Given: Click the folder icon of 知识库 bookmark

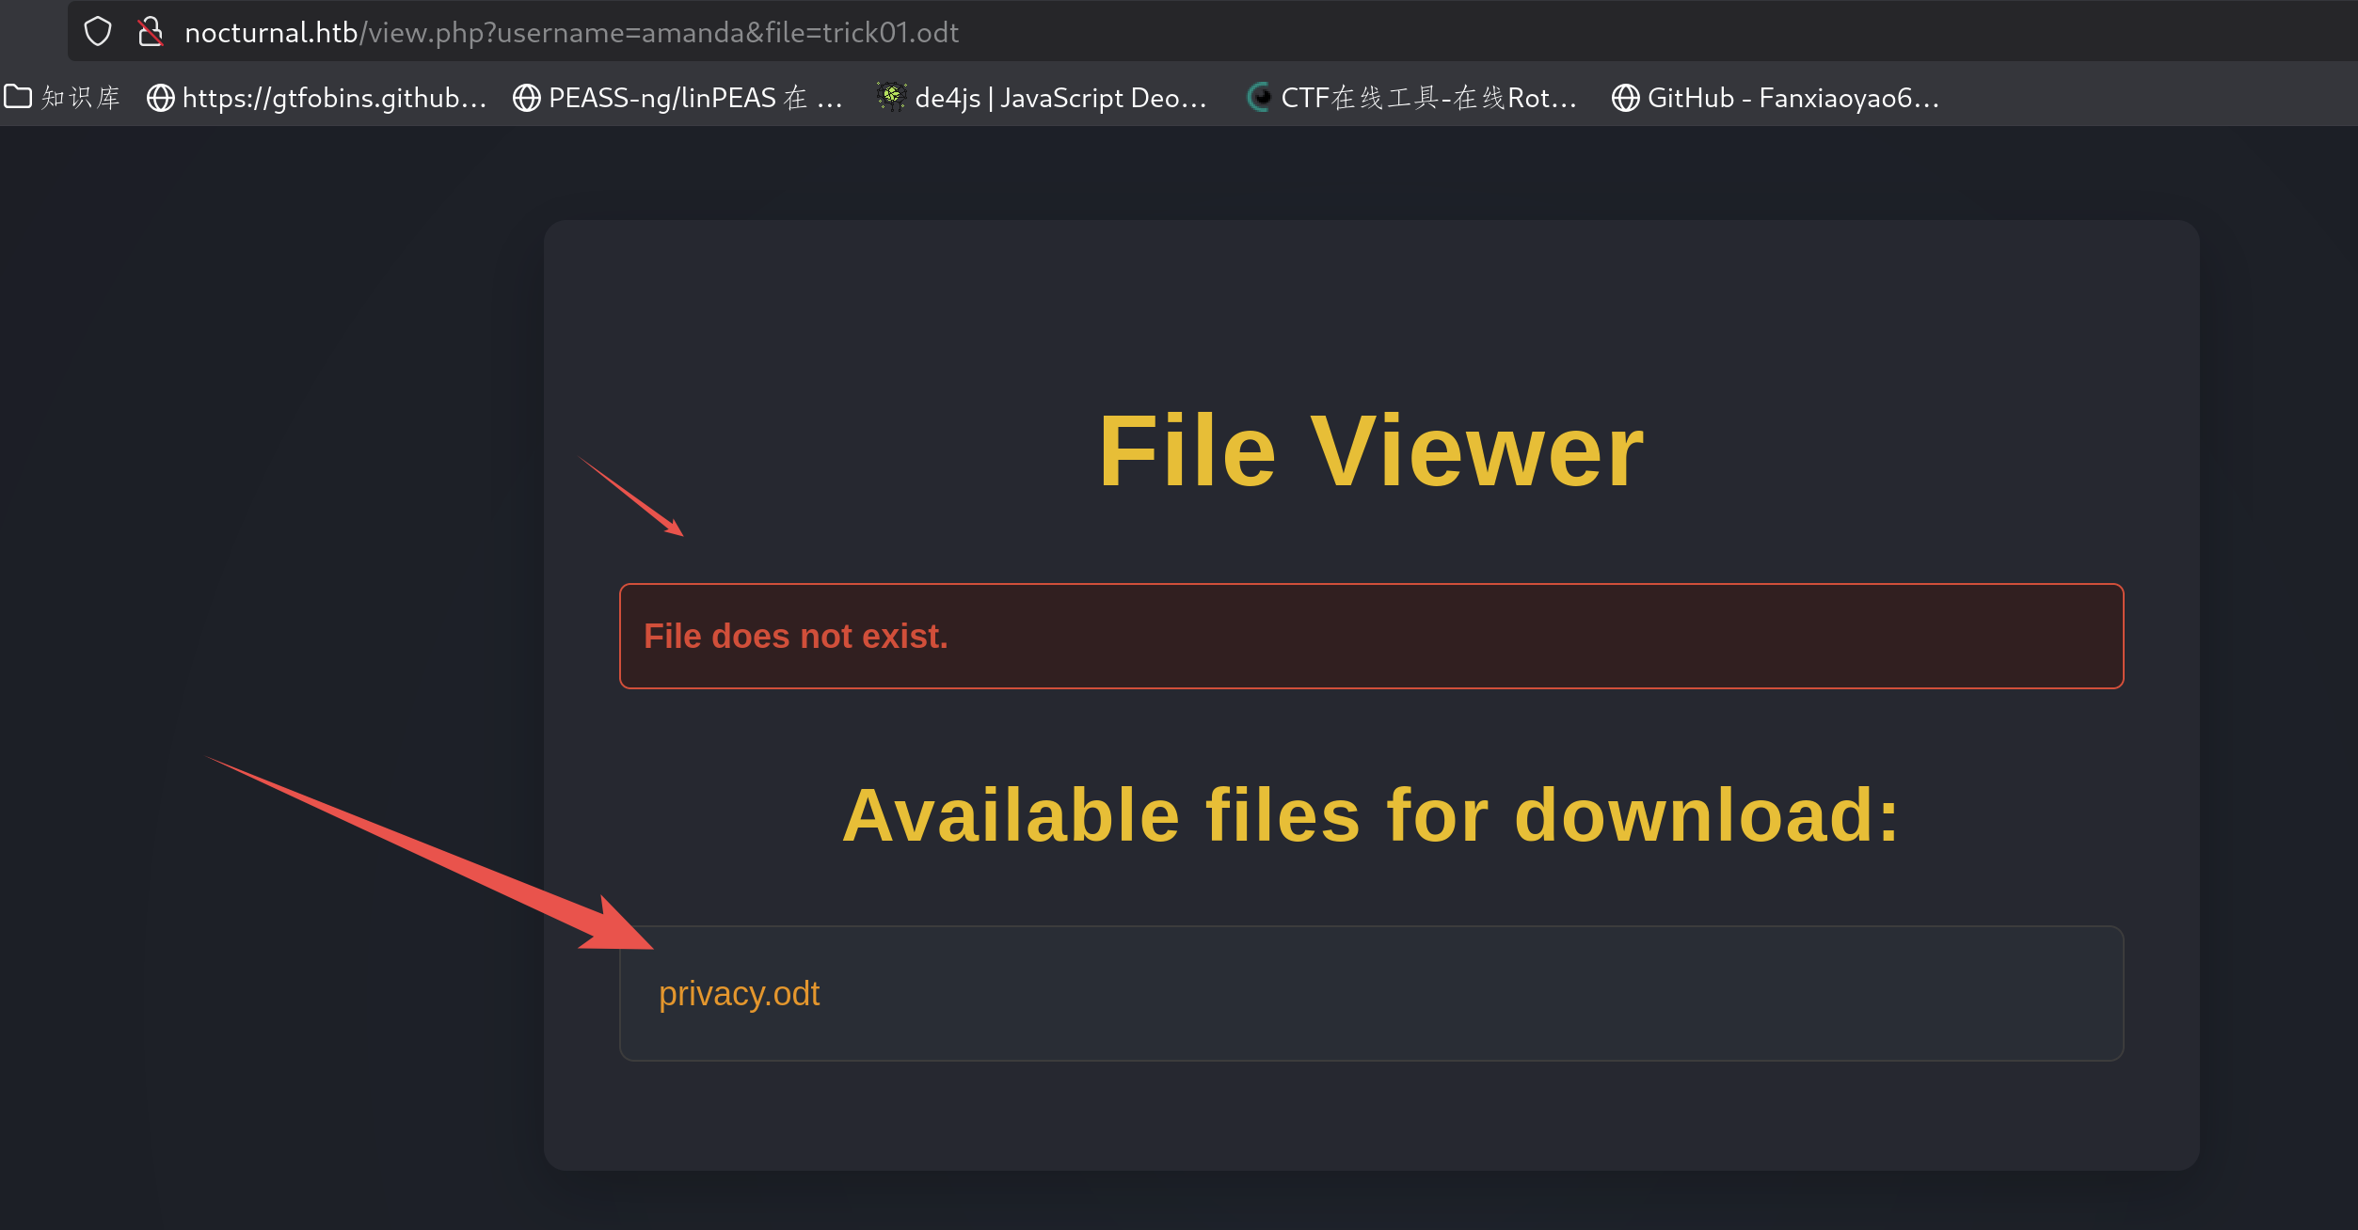Looking at the screenshot, I should click(x=18, y=96).
